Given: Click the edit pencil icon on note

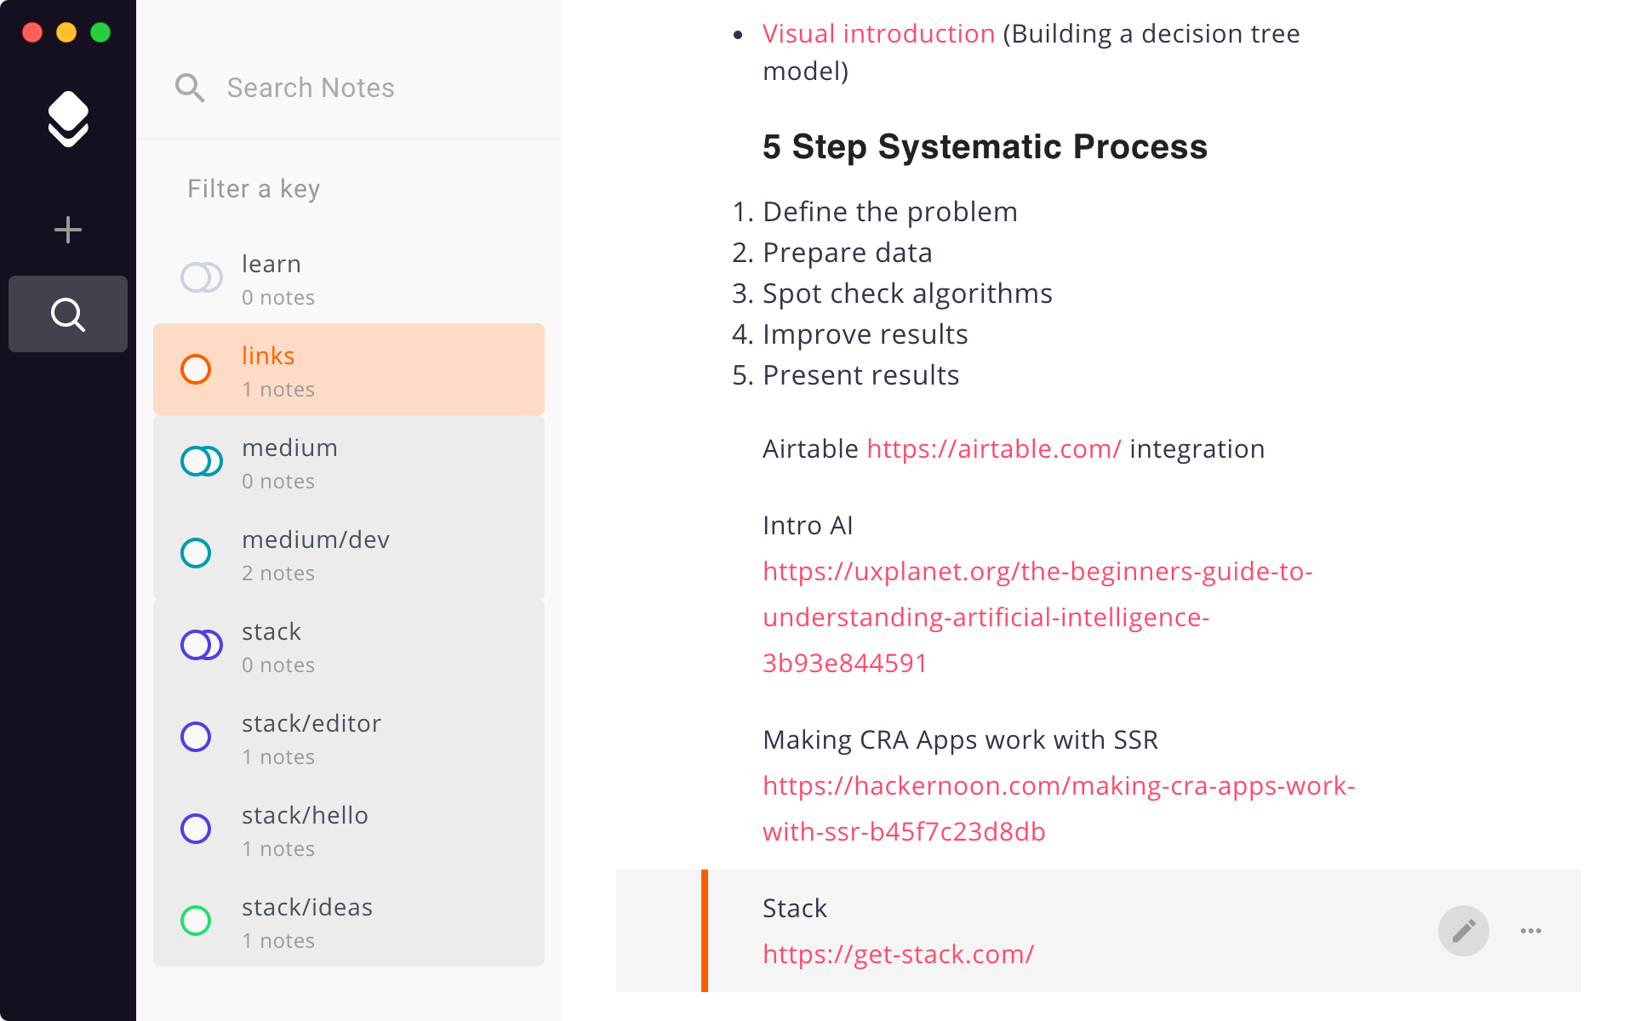Looking at the screenshot, I should [1464, 931].
